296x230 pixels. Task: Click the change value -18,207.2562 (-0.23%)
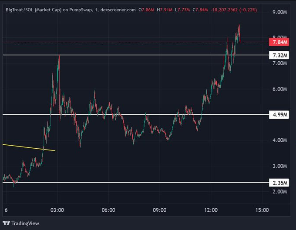(234, 10)
